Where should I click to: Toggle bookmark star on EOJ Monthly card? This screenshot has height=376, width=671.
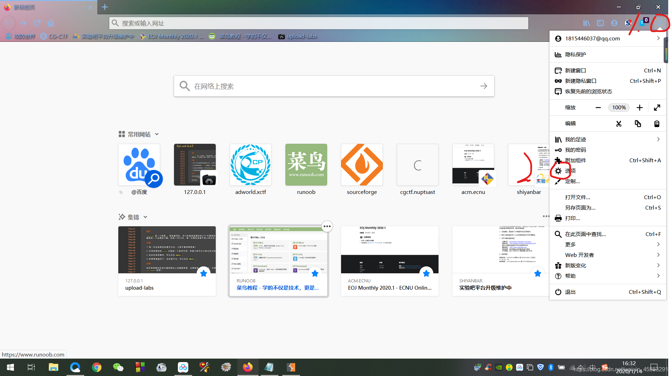(426, 273)
